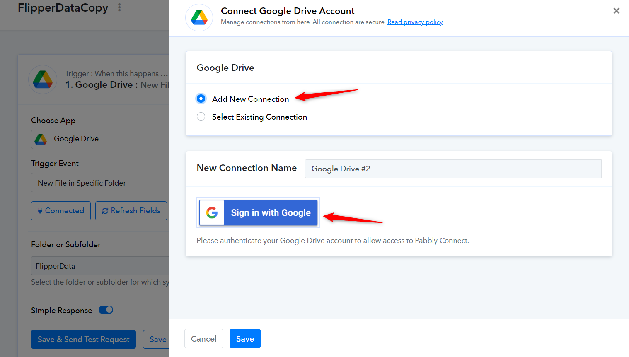Click the Google G logo on sign-in button
This screenshot has height=357, width=629.
pos(212,212)
